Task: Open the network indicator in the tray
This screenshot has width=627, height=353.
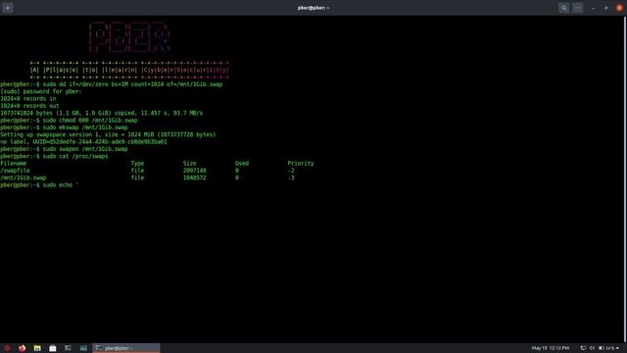Action: (x=583, y=348)
